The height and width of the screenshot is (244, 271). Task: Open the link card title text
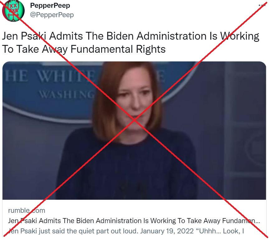[x=134, y=221]
